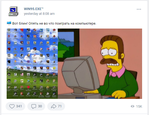Click the eye views counter icon
The width and height of the screenshot is (149, 115).
pyautogui.click(x=133, y=106)
